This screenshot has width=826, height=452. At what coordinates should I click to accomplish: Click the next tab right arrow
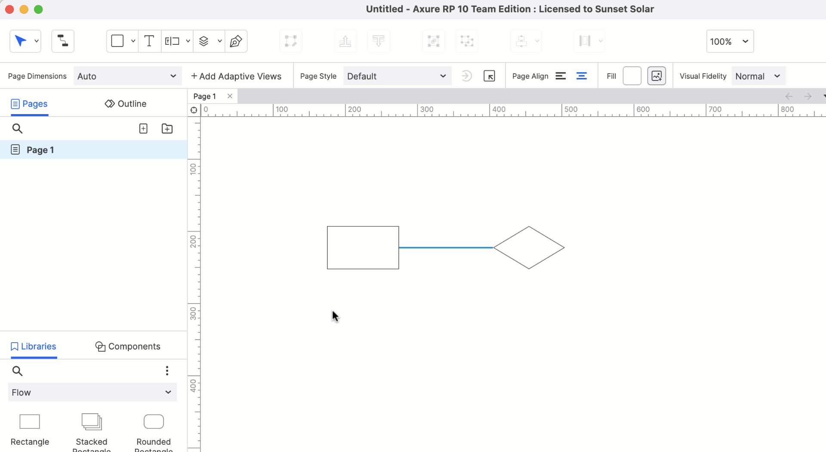tap(808, 96)
